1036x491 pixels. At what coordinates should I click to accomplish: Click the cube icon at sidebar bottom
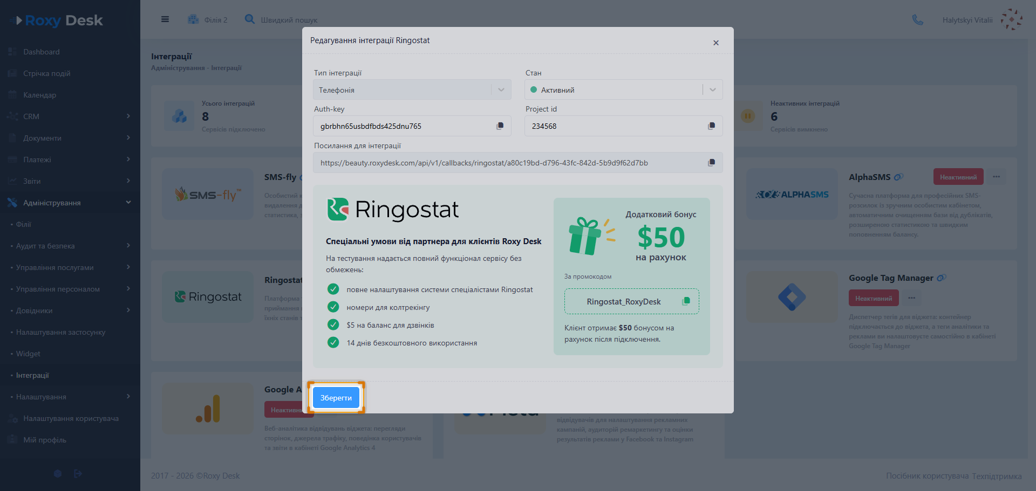[58, 474]
